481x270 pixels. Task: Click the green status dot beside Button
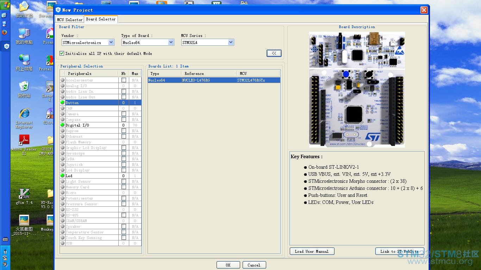pos(62,103)
